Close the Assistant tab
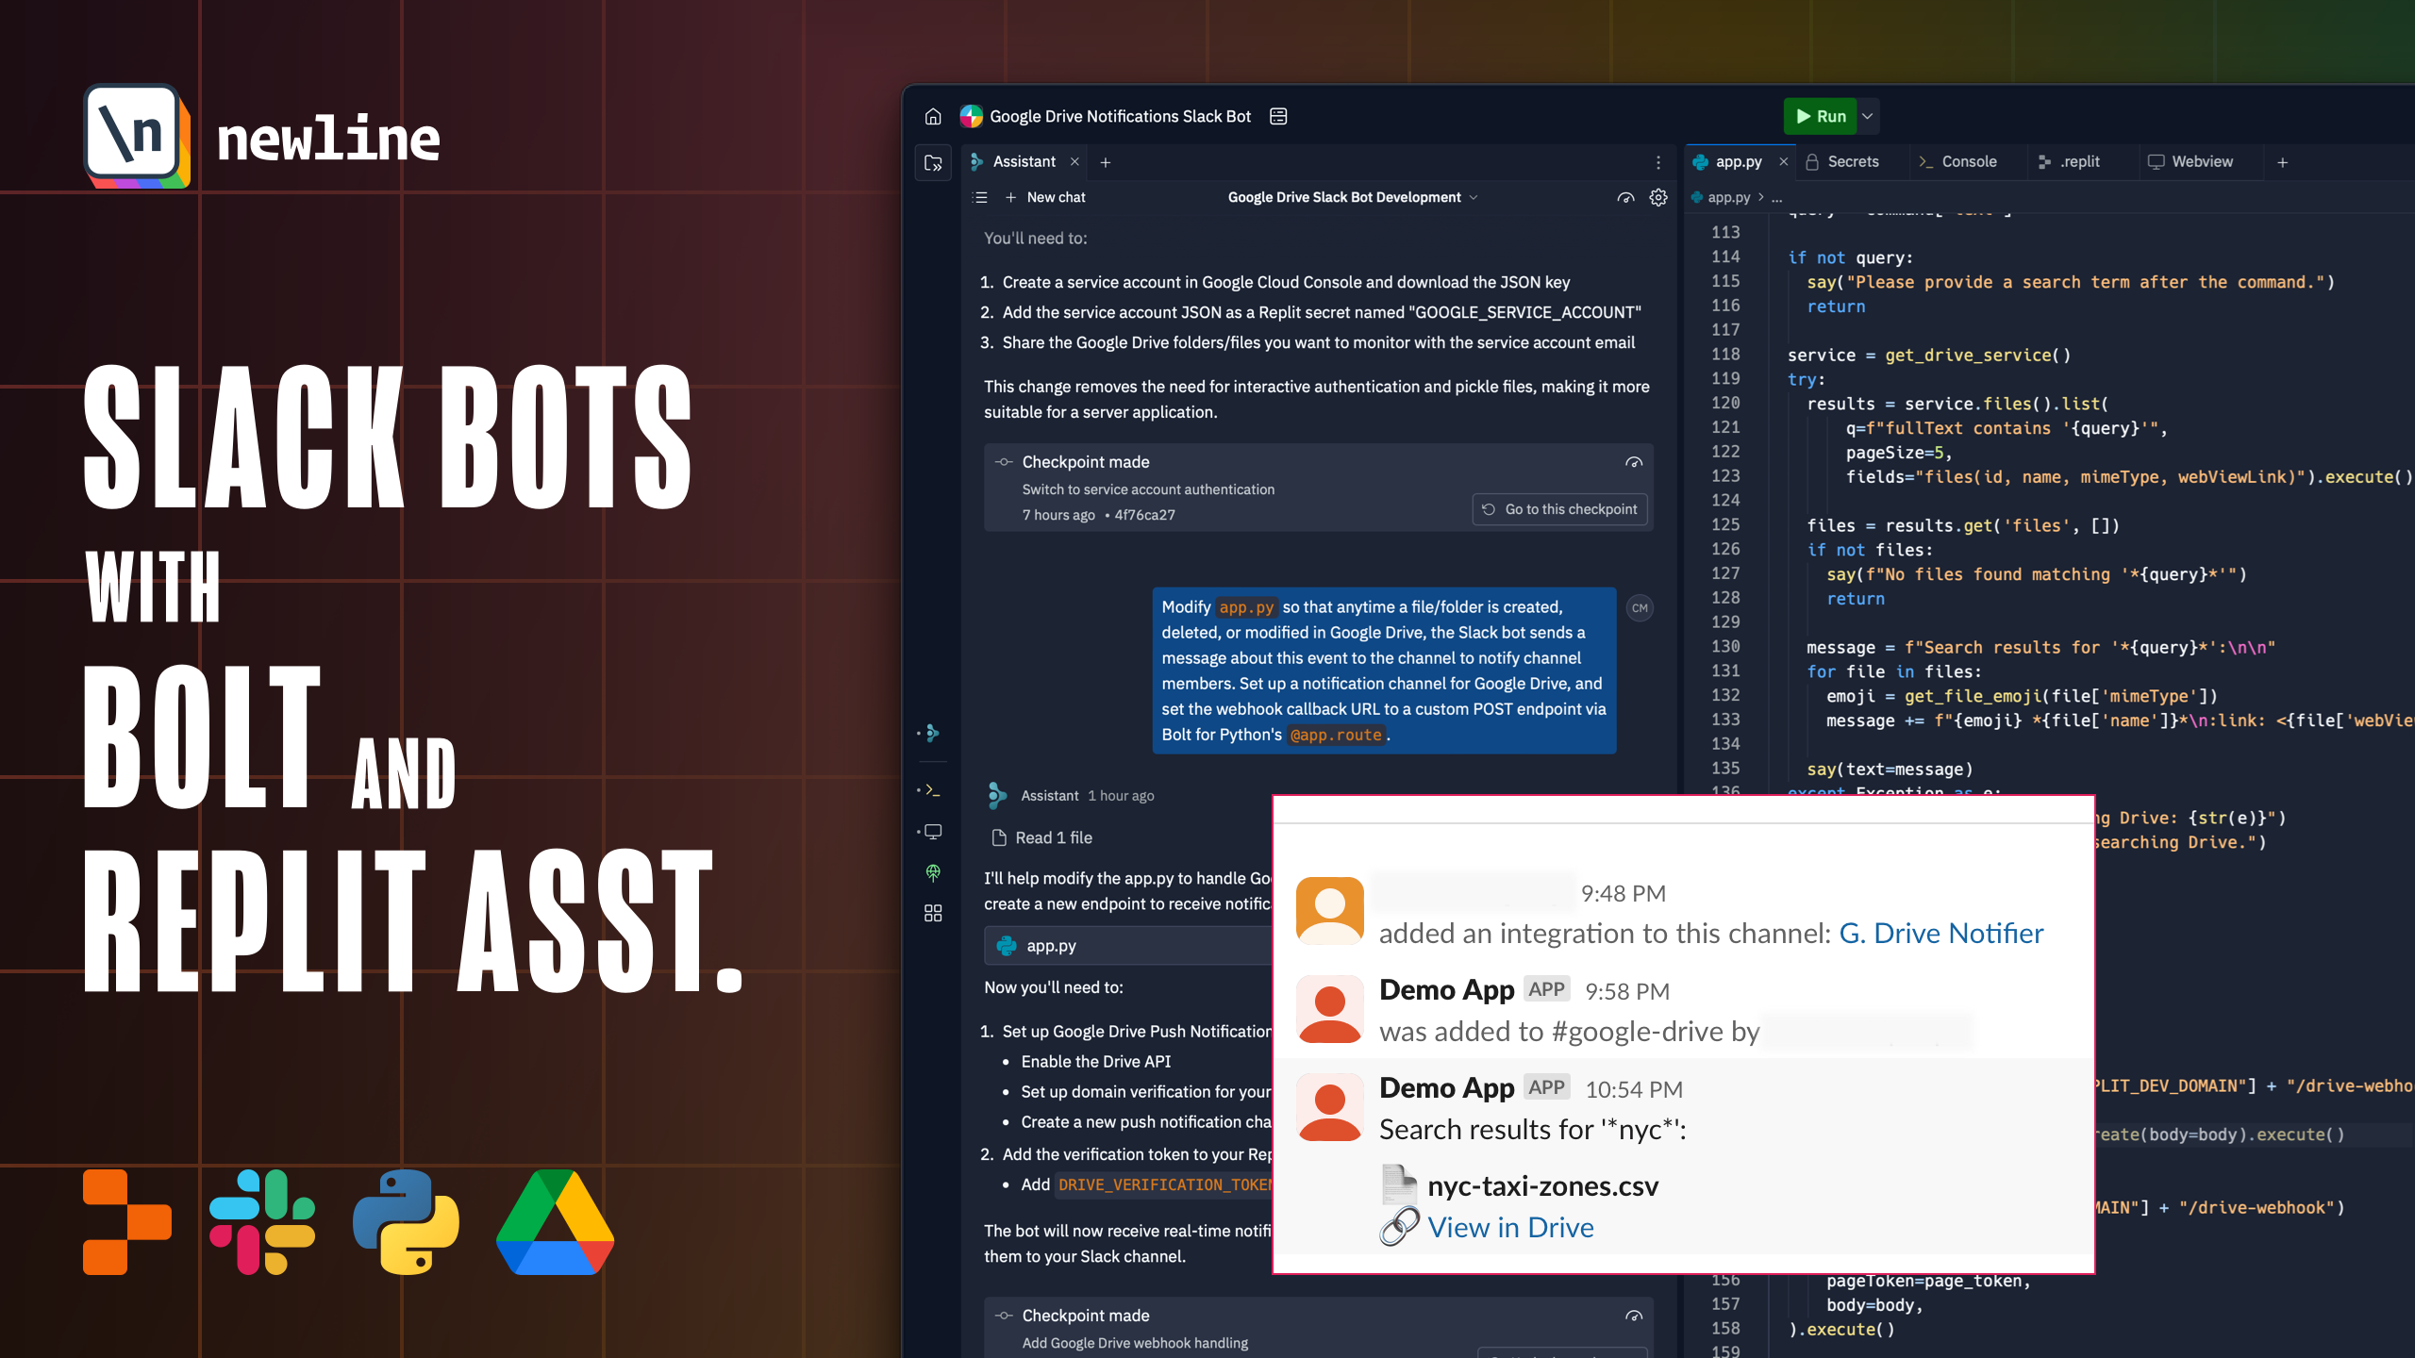 coord(1074,162)
